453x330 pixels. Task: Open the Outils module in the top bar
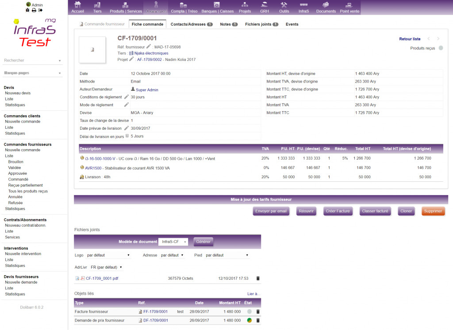tap(284, 7)
